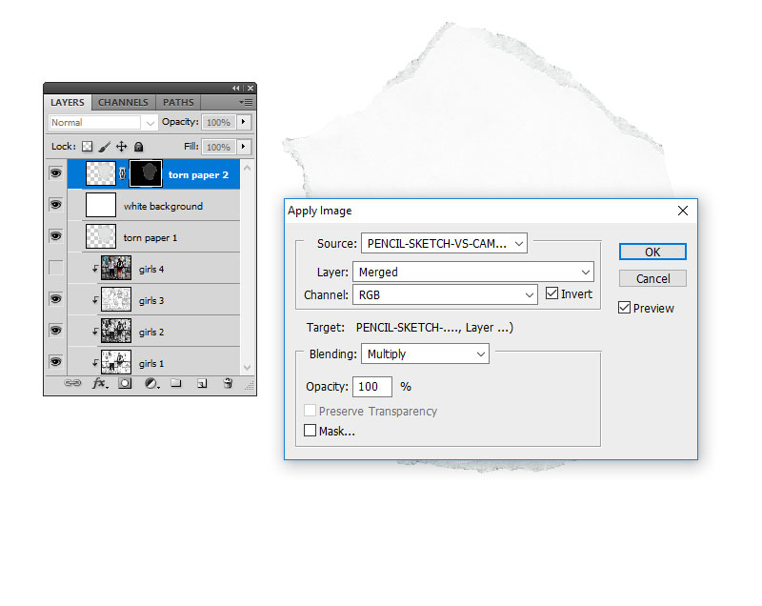Click the Add layer mask icon
This screenshot has height=606, width=762.
coord(125,384)
